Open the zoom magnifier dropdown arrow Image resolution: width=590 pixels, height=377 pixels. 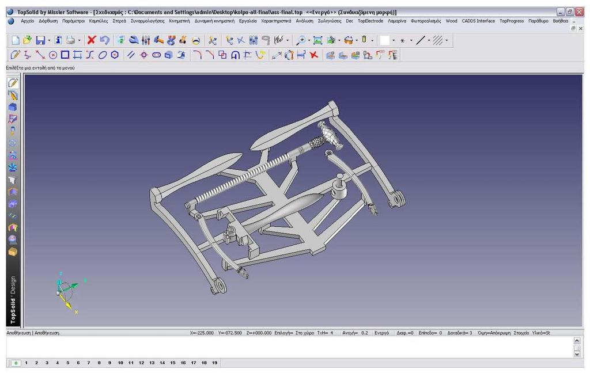pos(309,40)
